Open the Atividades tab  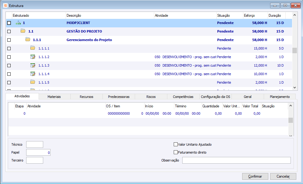click(22, 96)
